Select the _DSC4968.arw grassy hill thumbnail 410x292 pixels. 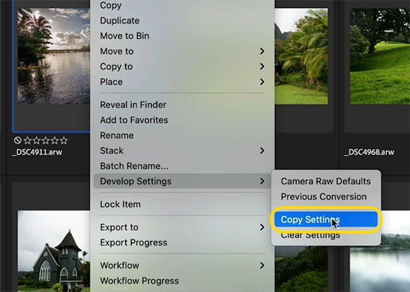(380, 56)
